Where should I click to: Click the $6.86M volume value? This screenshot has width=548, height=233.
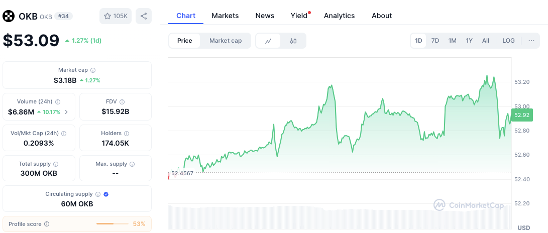pos(21,112)
